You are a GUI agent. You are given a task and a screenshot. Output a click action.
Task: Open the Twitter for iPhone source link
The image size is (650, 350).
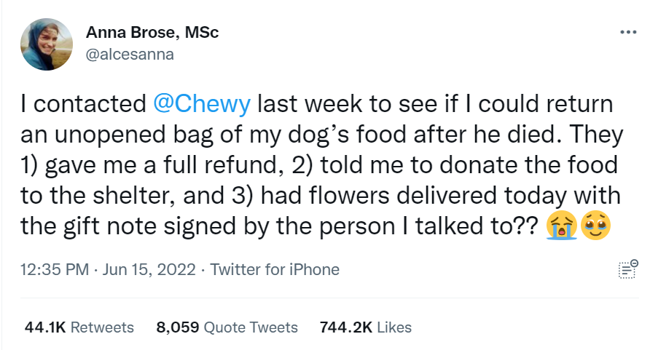point(275,269)
